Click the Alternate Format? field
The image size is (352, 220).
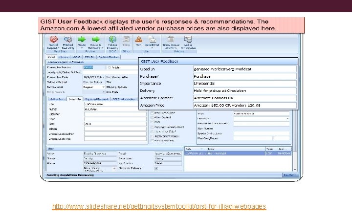click(x=245, y=98)
